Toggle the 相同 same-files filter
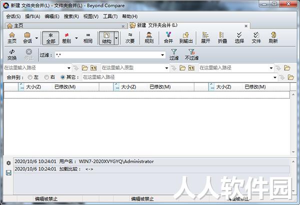This screenshot has width=300, height=205. [x=88, y=38]
